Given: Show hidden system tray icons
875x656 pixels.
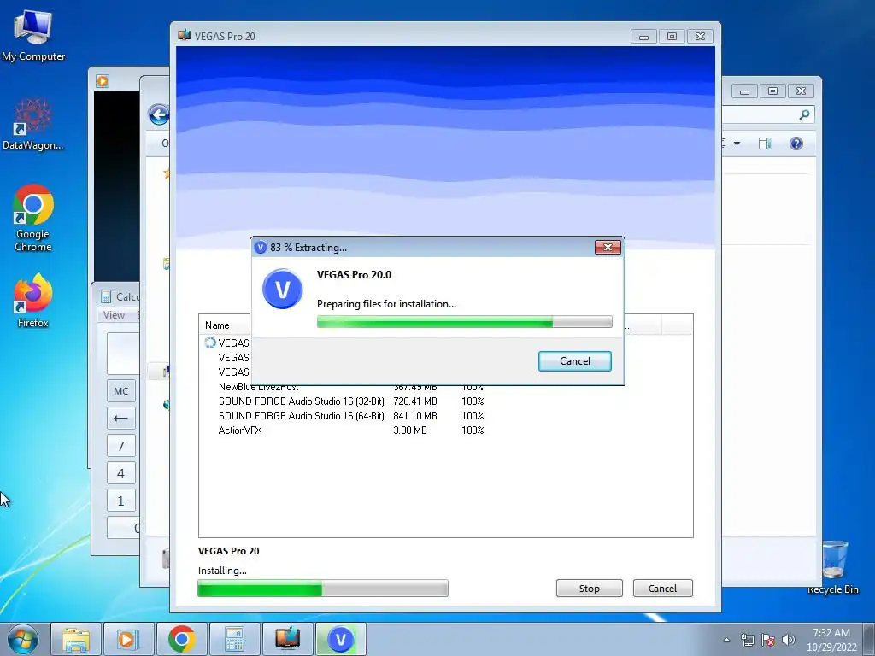Looking at the screenshot, I should click(726, 640).
